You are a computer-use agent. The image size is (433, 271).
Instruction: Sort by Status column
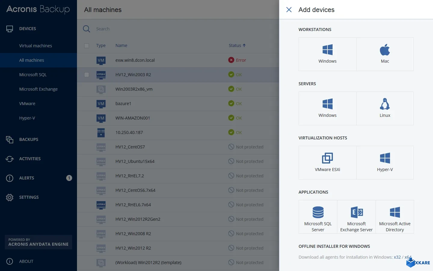click(x=237, y=45)
